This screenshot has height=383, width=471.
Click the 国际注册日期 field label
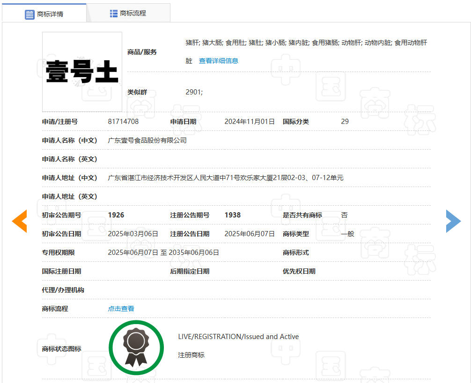point(62,271)
